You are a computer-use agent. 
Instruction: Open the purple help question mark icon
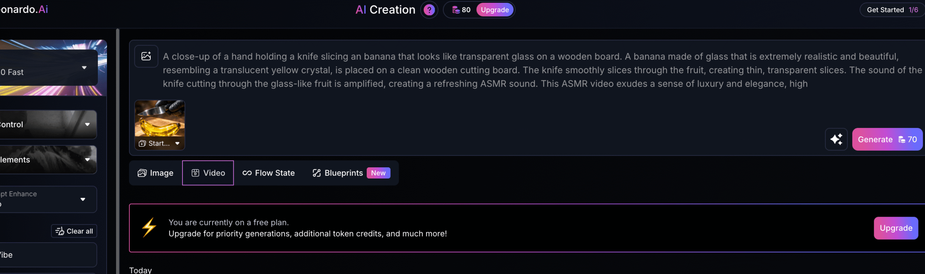point(429,10)
